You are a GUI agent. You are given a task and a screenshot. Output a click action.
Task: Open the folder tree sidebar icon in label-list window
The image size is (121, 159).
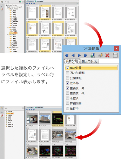click(x=2, y=108)
